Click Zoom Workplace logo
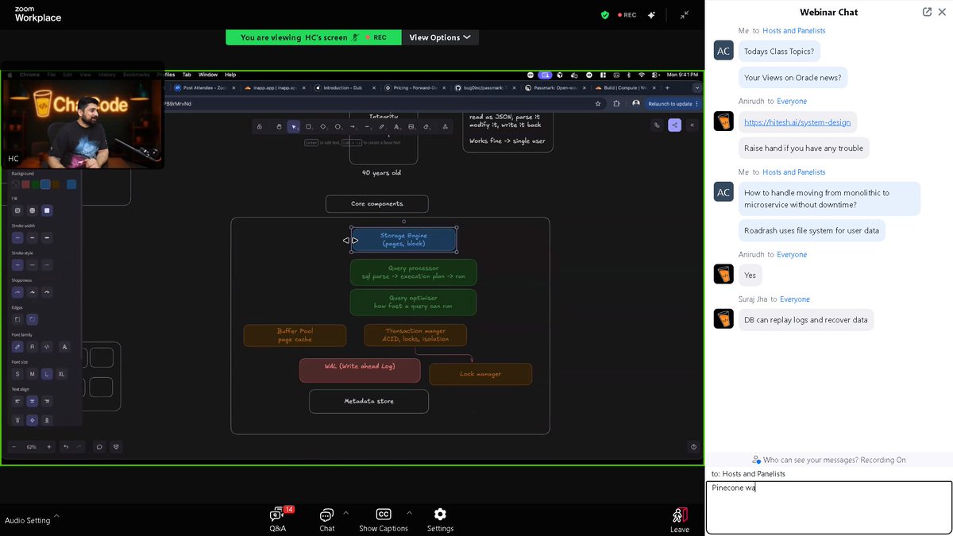This screenshot has width=953, height=536. (37, 14)
